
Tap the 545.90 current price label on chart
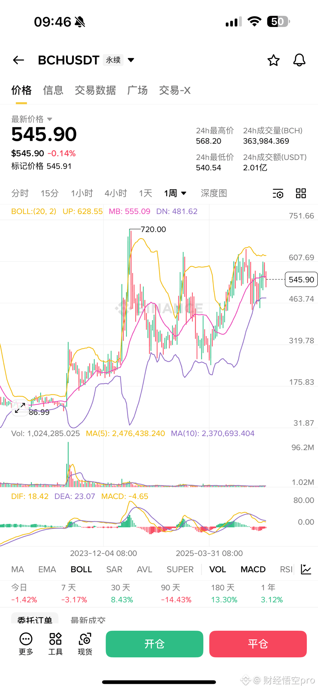click(301, 279)
